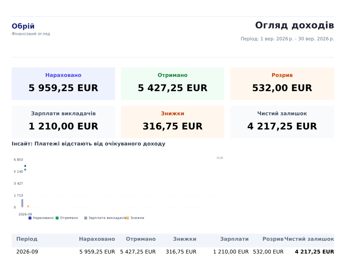Click the Зарплати викладачів legend label
The height and width of the screenshot is (263, 346).
[107, 218]
